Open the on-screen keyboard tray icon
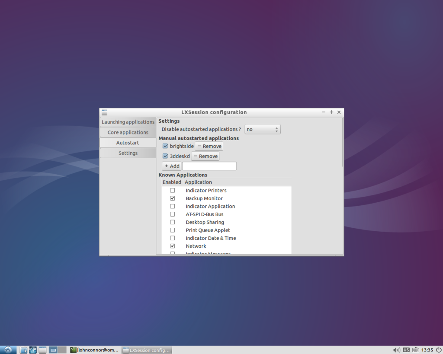The height and width of the screenshot is (354, 443). pos(415,350)
